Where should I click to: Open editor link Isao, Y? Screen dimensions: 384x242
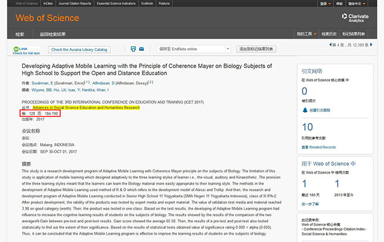74,90
